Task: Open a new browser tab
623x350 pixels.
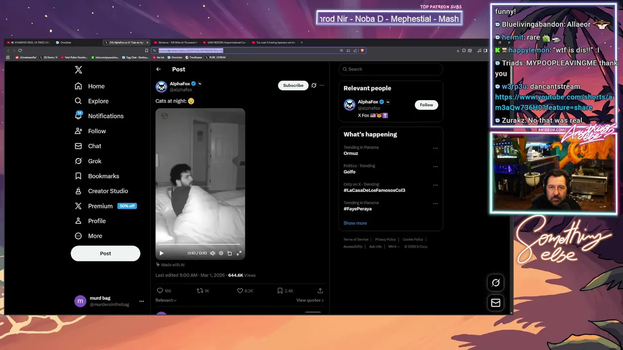Action: (302, 43)
